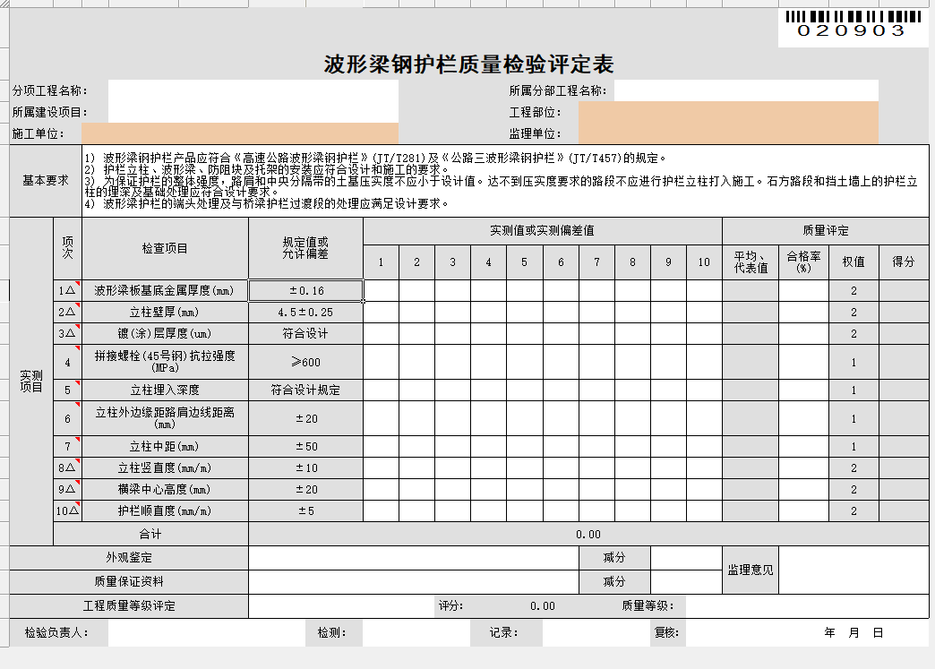This screenshot has height=669, width=935.
Task: Click the 020903 barcode image
Action: 852,25
